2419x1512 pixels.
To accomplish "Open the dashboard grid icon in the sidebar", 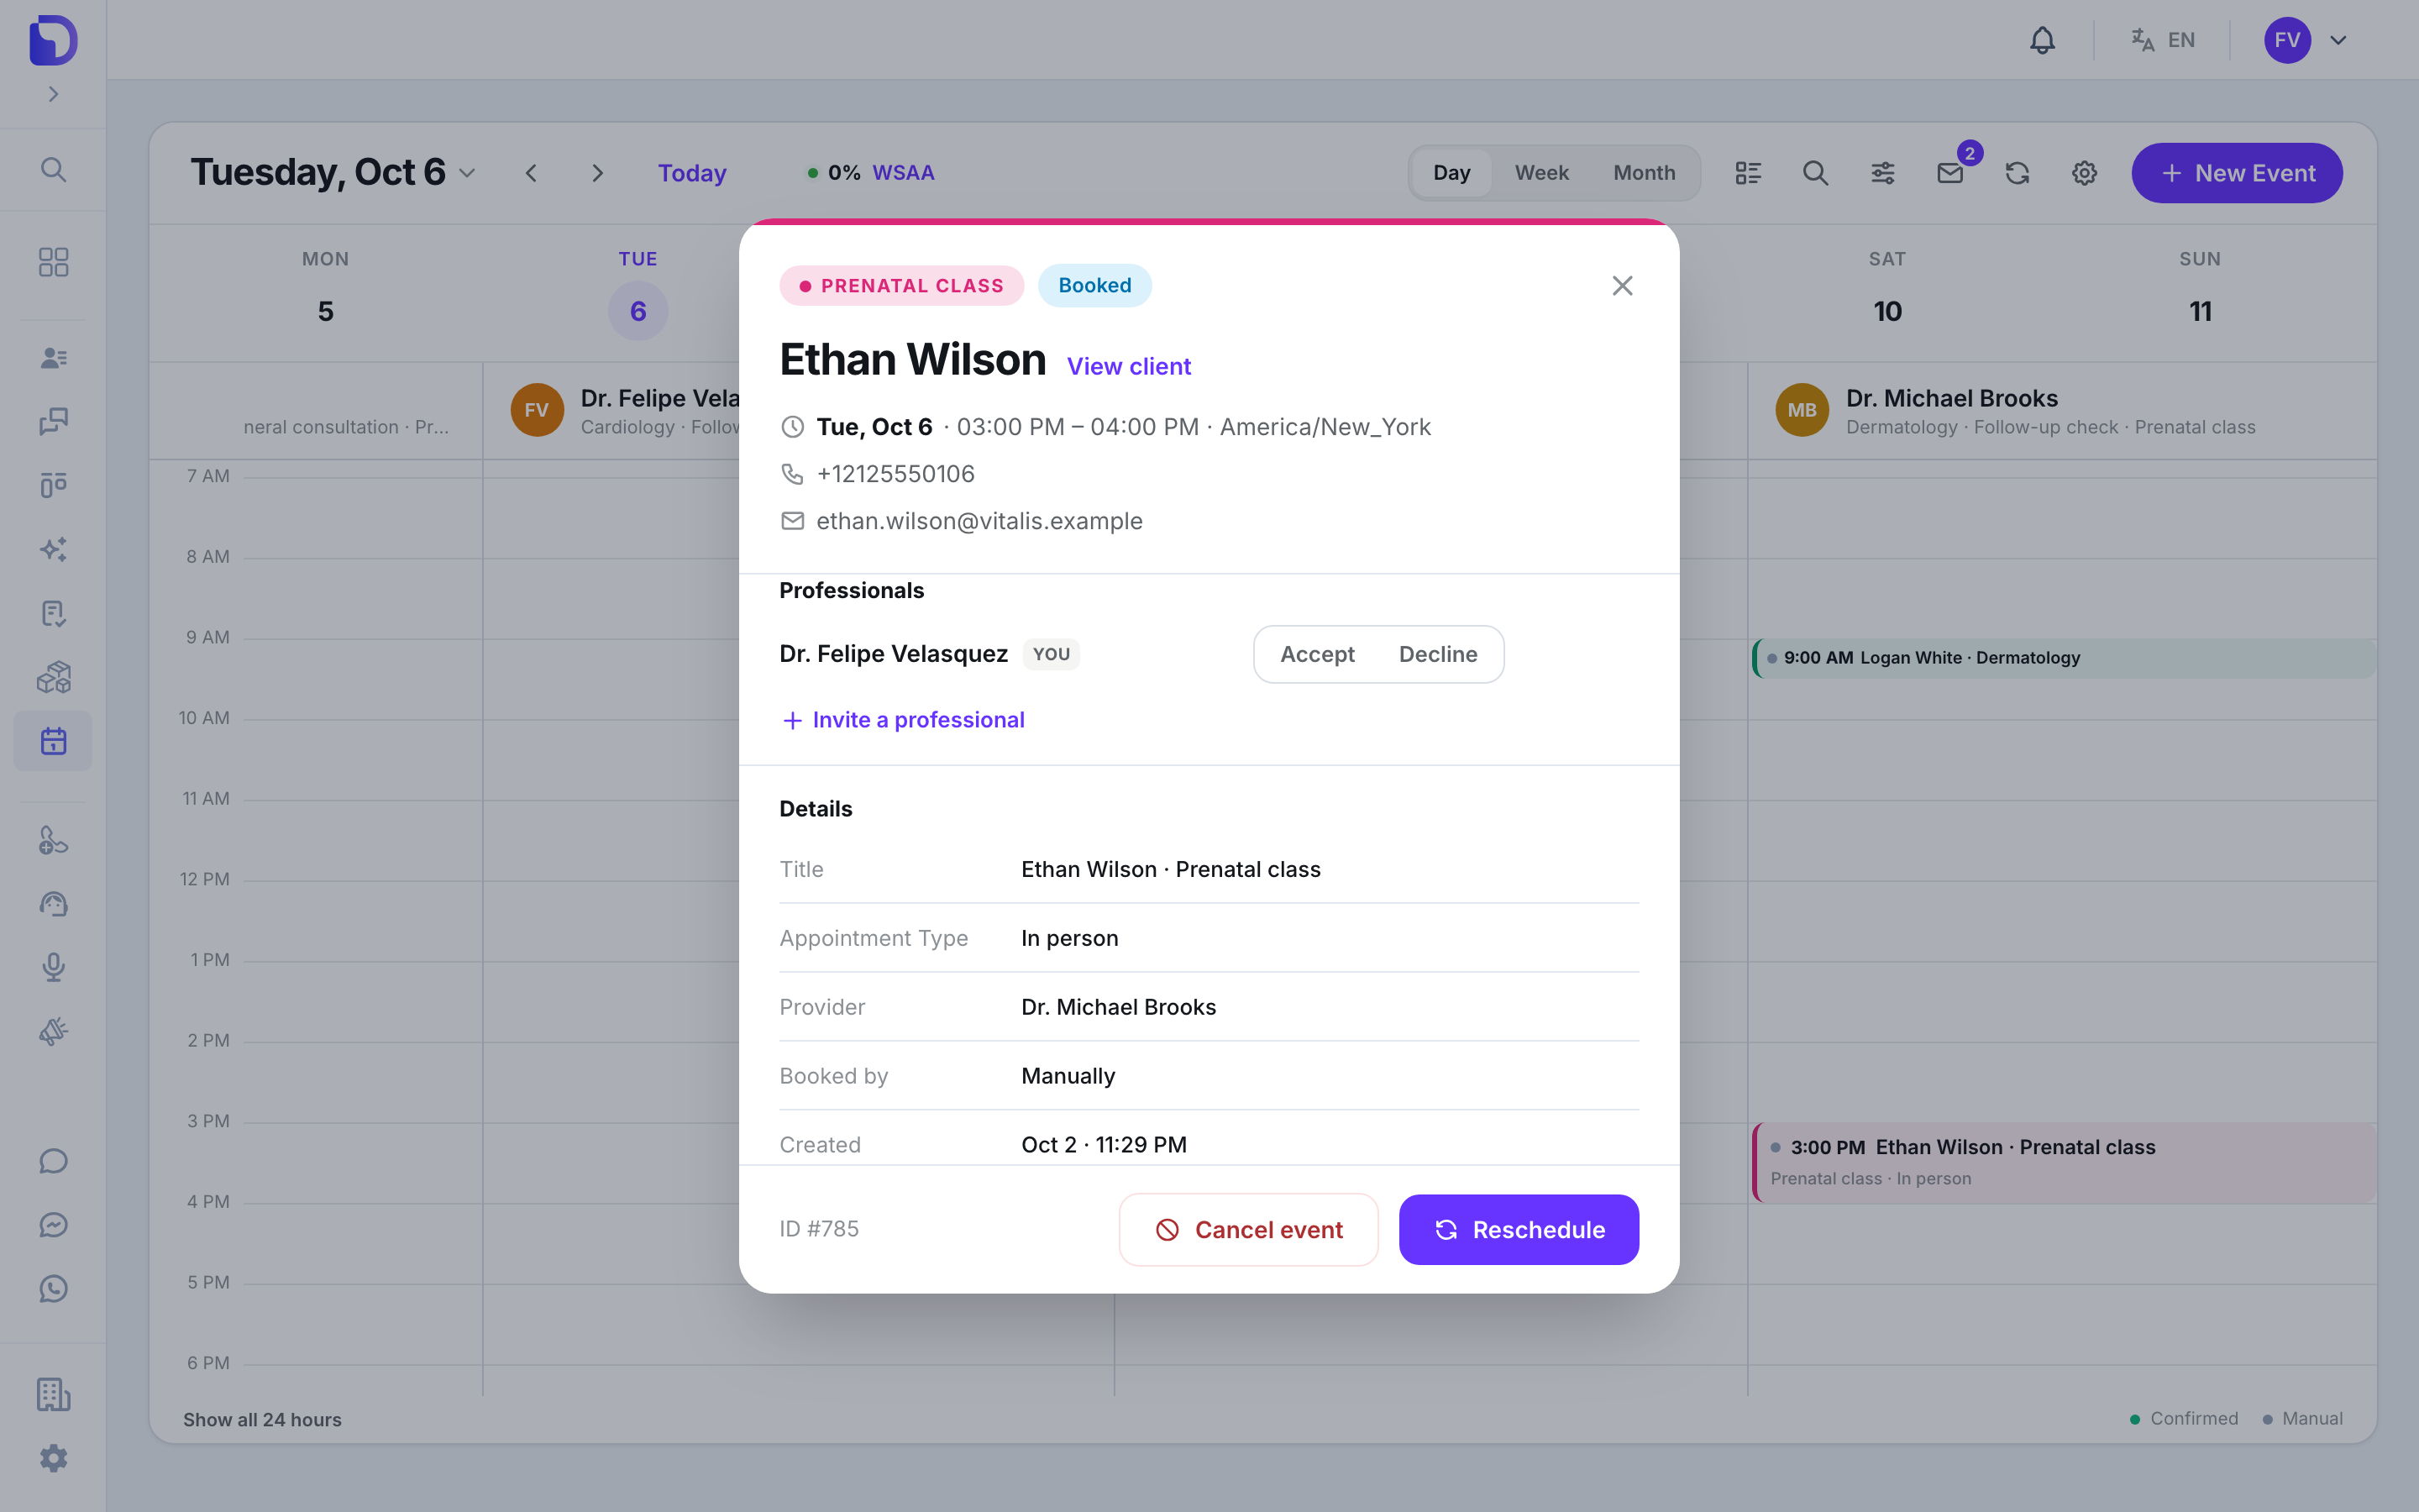I will point(53,262).
